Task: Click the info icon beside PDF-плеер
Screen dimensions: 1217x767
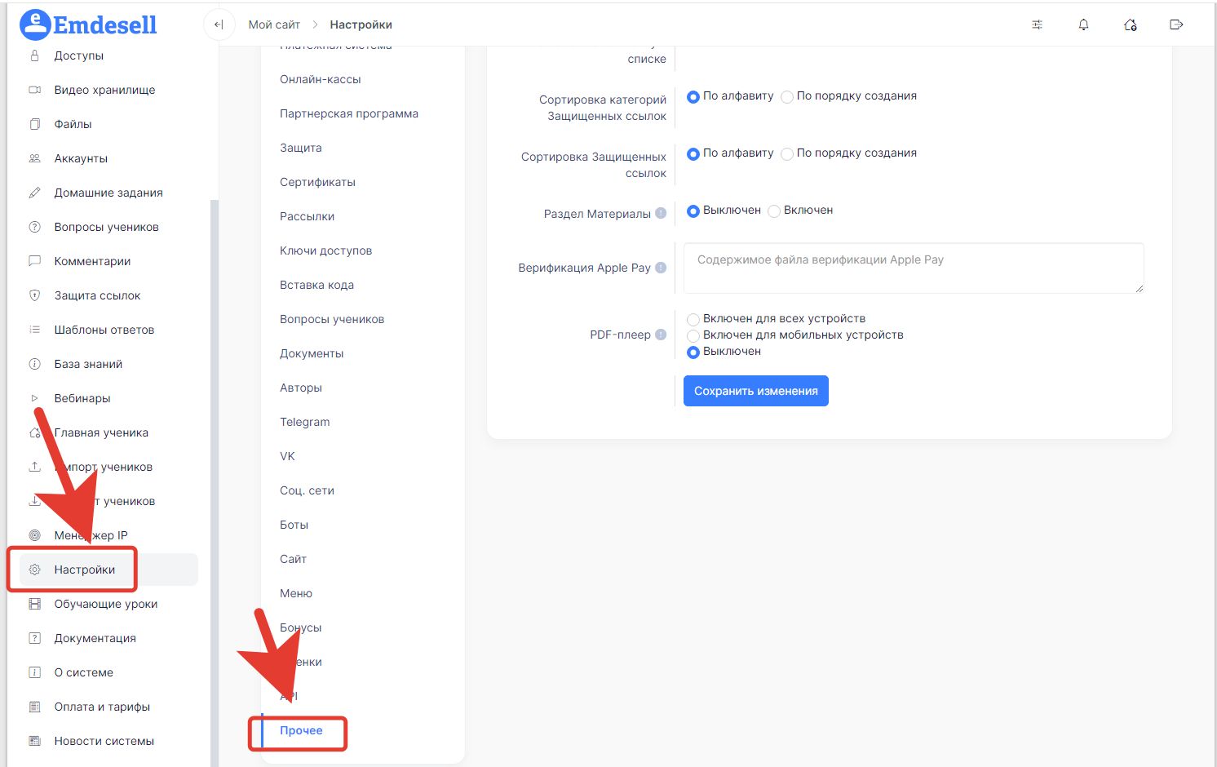Action: coord(661,335)
